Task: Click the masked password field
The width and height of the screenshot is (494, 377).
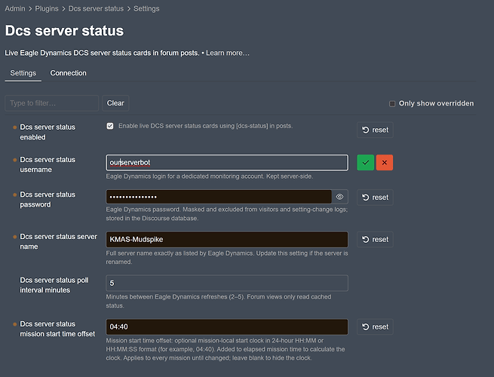Action: pos(219,197)
